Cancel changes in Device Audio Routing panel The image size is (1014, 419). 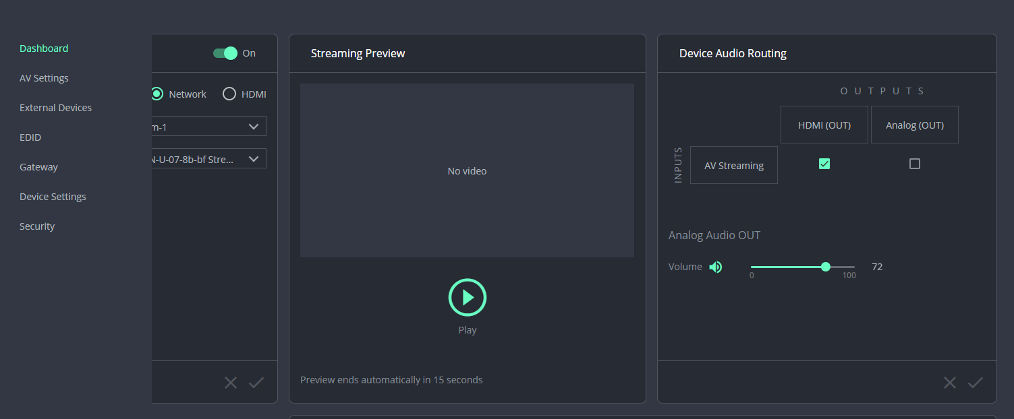point(950,383)
